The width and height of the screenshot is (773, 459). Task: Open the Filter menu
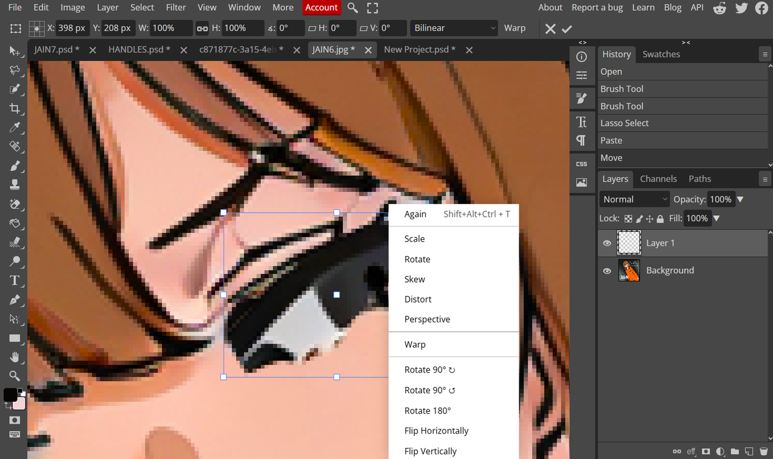176,8
